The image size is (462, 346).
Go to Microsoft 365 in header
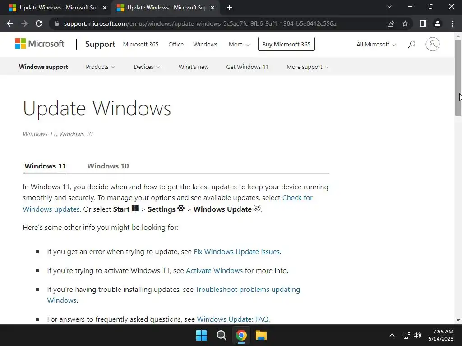141,45
